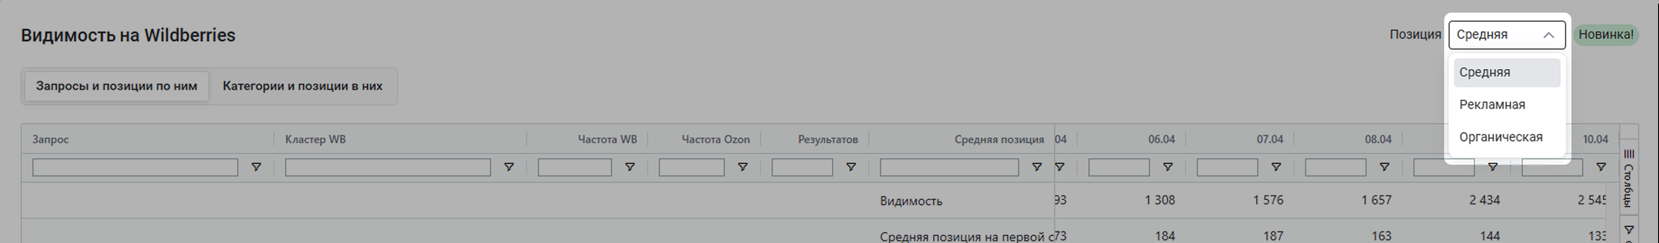Focus the Запрос filter input
This screenshot has width=1659, height=243.
tap(135, 167)
